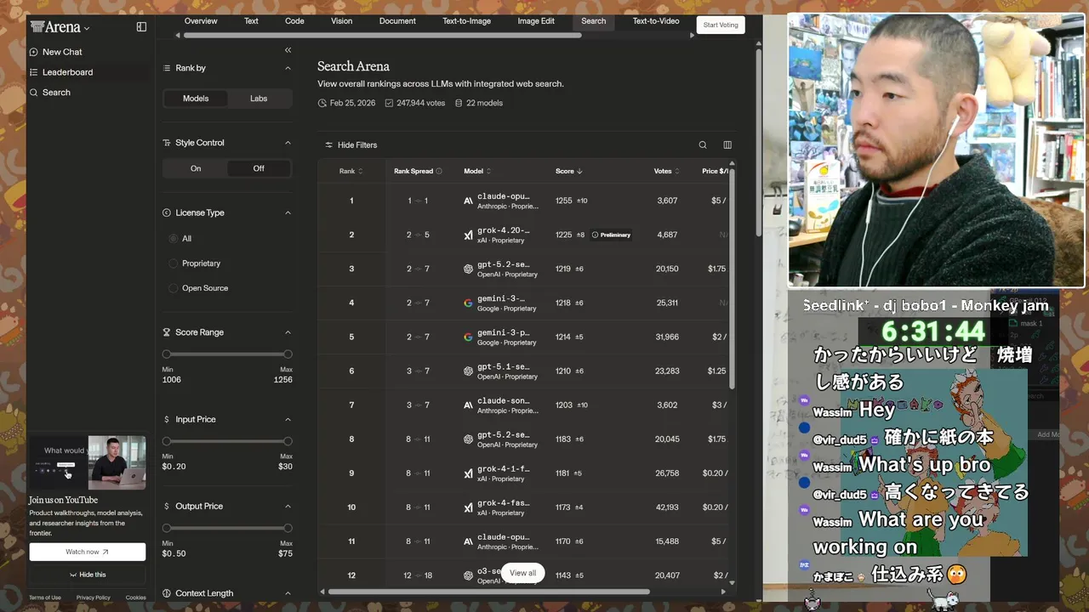Viewport: 1089px width, 612px height.
Task: Click the calendar icon beside Feb 25, 2026
Action: coord(322,103)
